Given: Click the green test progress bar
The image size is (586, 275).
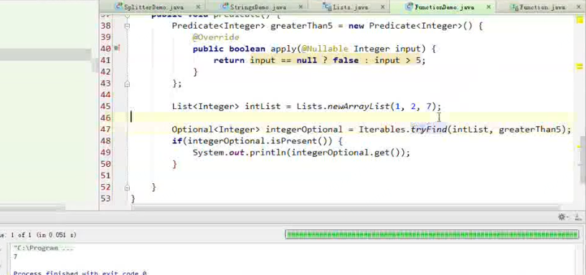Looking at the screenshot, I should pos(432,234).
